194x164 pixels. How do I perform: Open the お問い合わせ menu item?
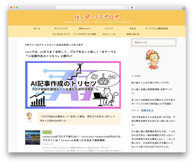pyautogui.click(x=133, y=34)
